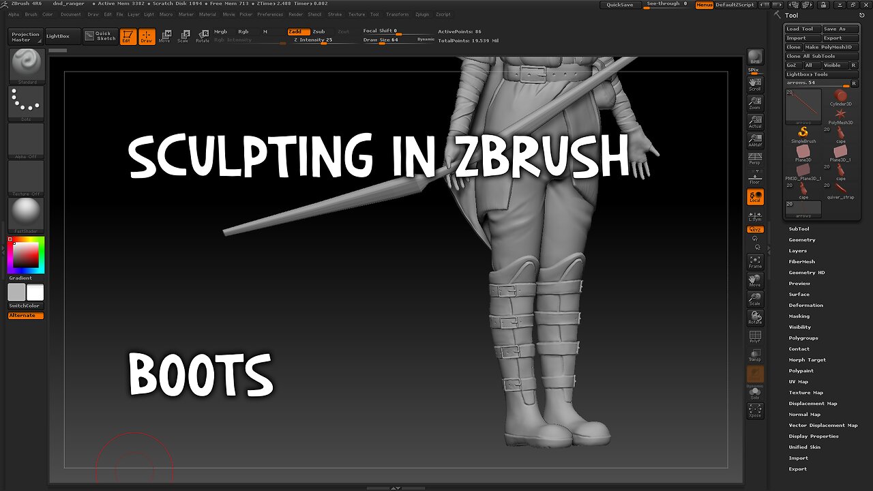Viewport: 873px width, 491px height.
Task: Toggle Solo mode
Action: (x=755, y=393)
